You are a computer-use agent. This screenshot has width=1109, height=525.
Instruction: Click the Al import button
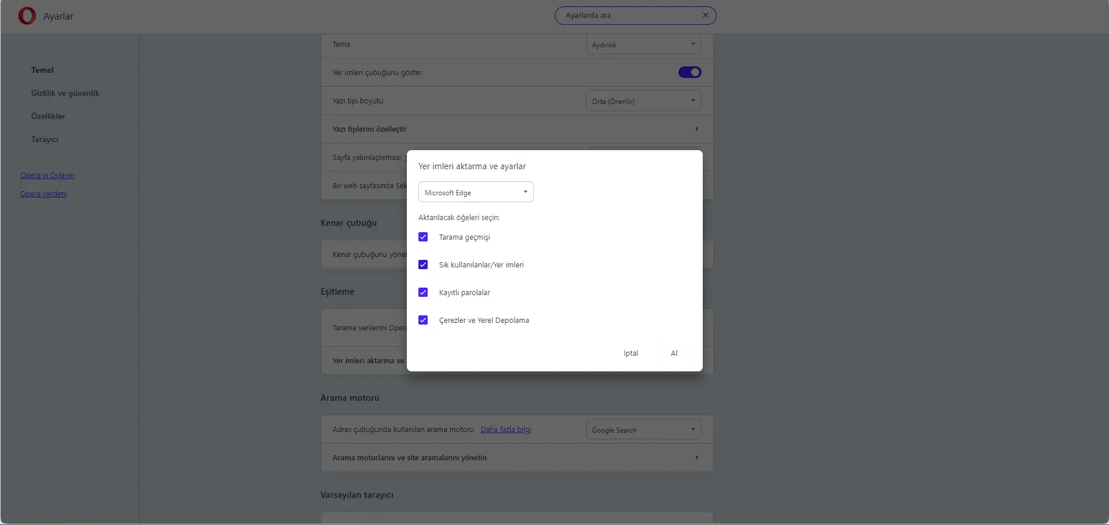(x=674, y=353)
